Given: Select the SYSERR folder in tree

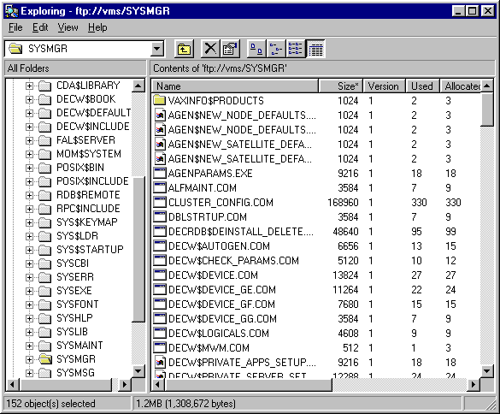Looking at the screenshot, I should (x=75, y=277).
